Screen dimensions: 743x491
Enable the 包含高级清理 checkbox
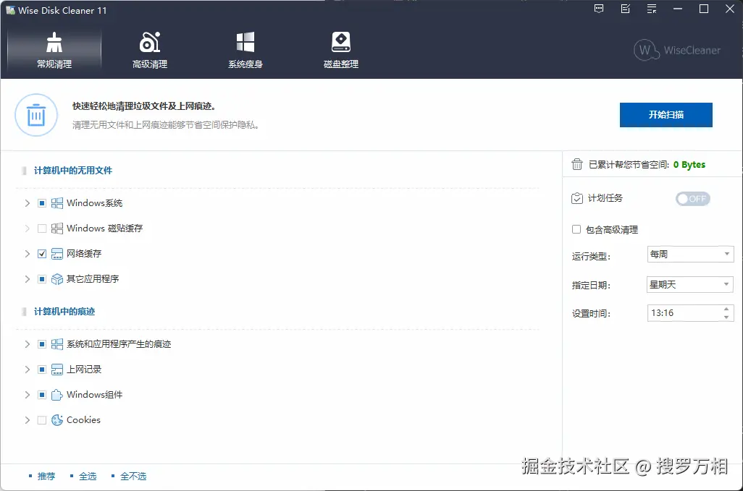[576, 229]
